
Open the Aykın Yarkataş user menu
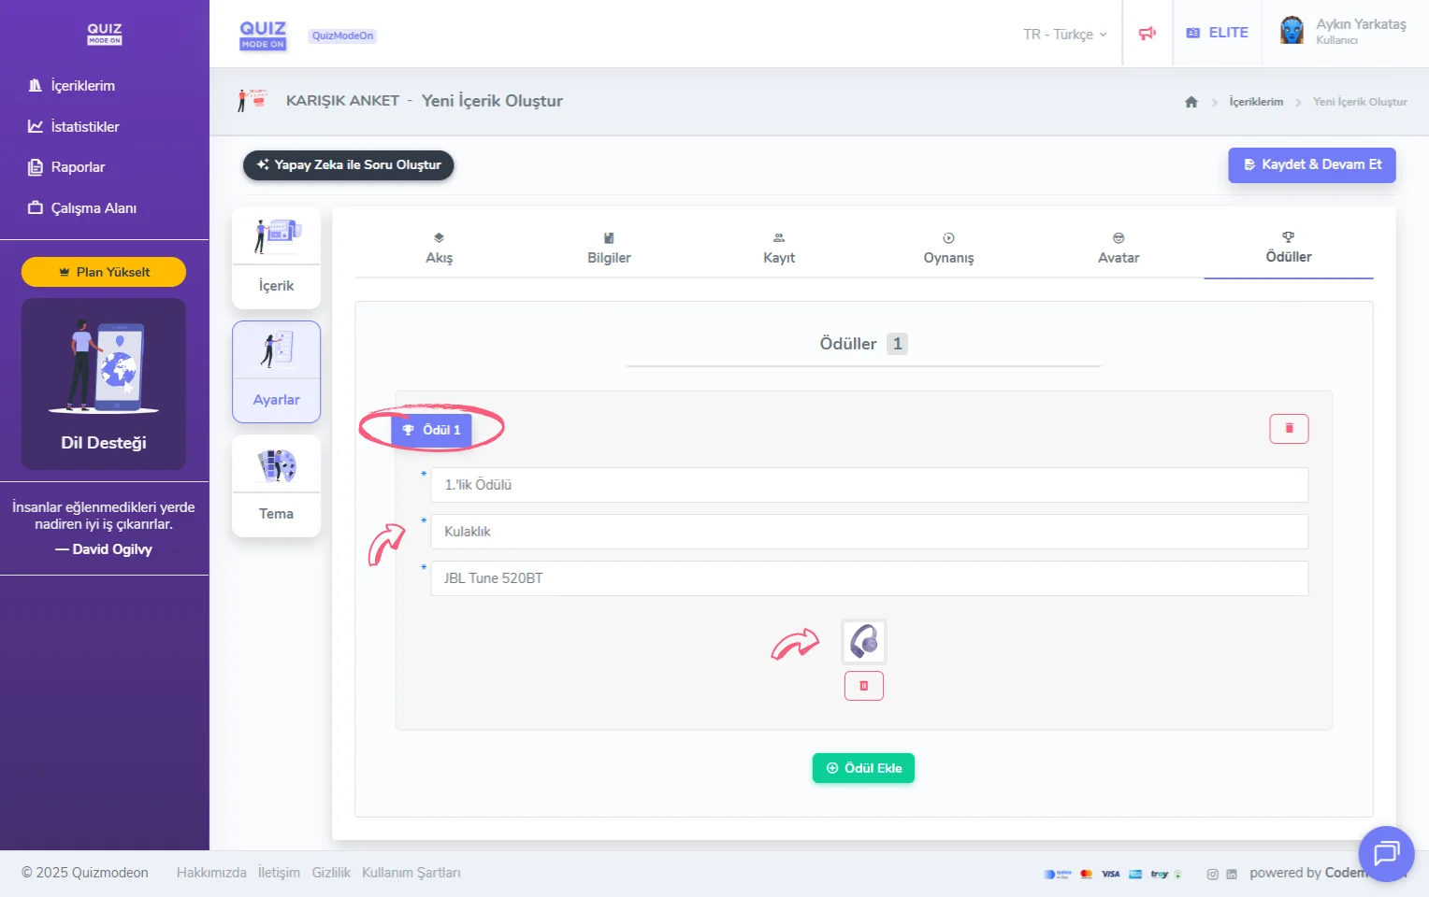coord(1344,32)
